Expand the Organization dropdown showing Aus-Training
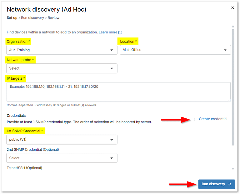 pos(62,50)
